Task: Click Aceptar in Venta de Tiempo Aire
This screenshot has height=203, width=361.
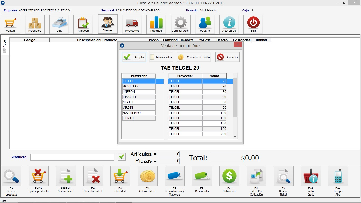Action: 134,57
